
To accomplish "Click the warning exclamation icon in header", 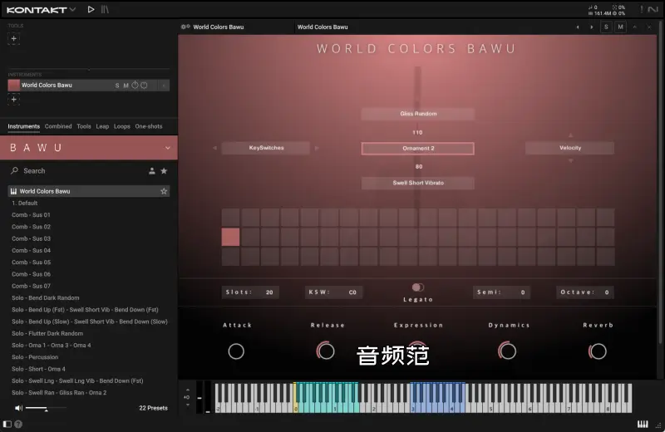I will pos(641,9).
